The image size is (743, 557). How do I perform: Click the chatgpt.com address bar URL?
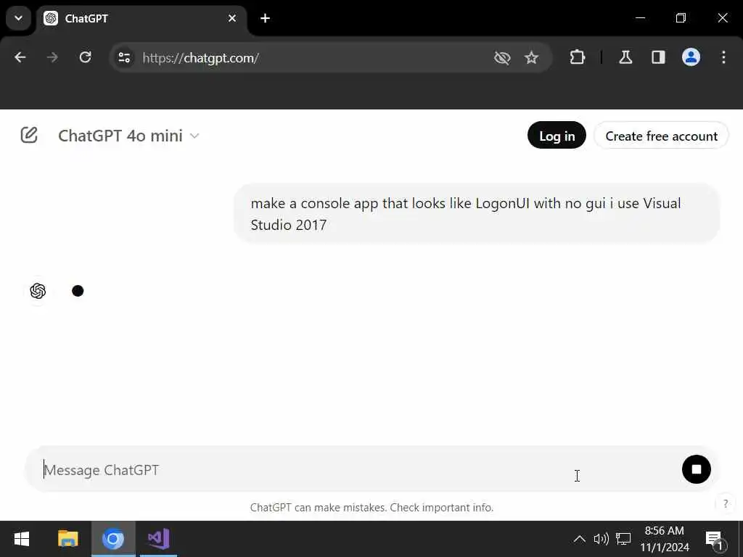[x=200, y=58]
